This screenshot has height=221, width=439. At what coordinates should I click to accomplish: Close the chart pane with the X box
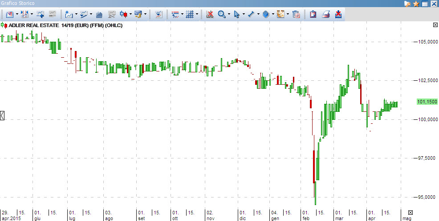[x=435, y=25]
